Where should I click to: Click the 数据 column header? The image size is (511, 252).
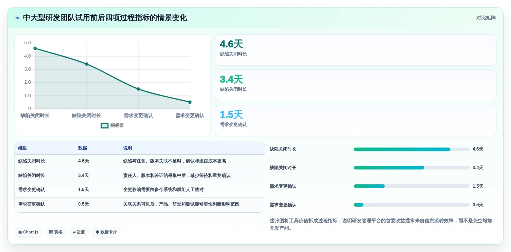point(83,148)
